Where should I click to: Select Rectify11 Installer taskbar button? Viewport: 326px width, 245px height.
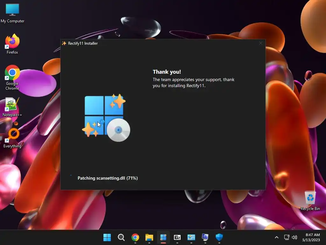point(163,237)
